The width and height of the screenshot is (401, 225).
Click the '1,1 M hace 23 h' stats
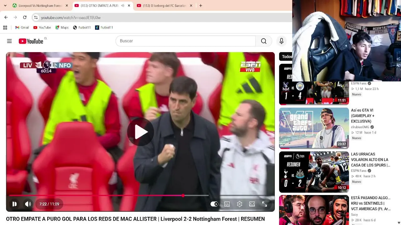click(365, 89)
